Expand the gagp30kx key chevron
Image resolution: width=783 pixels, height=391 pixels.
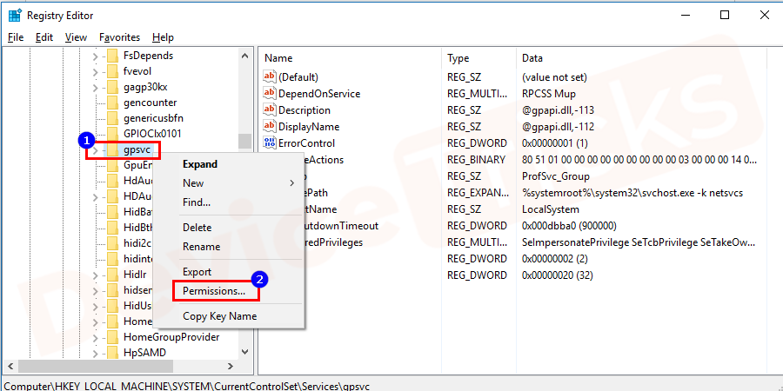[96, 87]
